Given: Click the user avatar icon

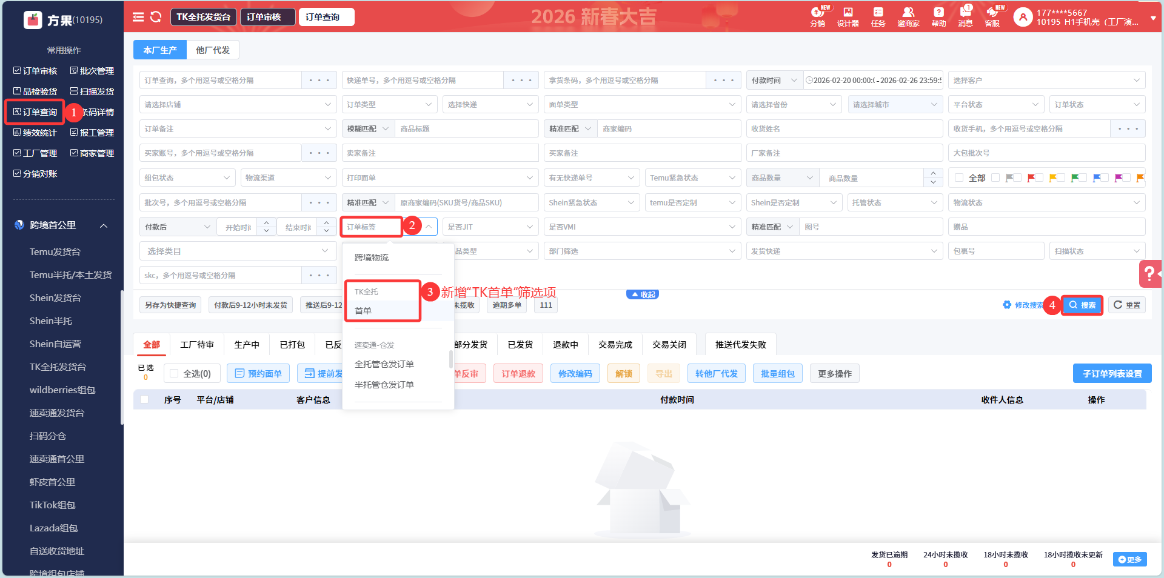Looking at the screenshot, I should pos(1023,17).
